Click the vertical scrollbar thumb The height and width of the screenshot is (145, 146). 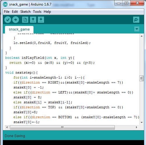tap(142, 78)
